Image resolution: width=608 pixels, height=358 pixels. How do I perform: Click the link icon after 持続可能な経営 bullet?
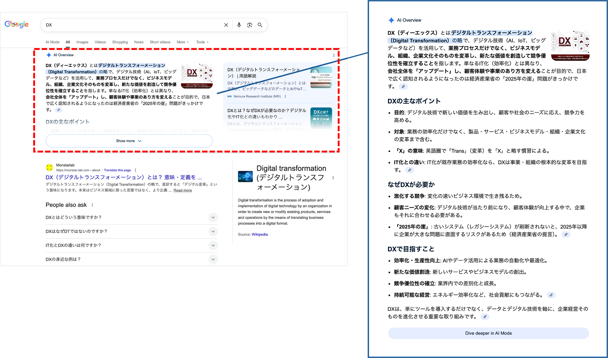click(551, 295)
